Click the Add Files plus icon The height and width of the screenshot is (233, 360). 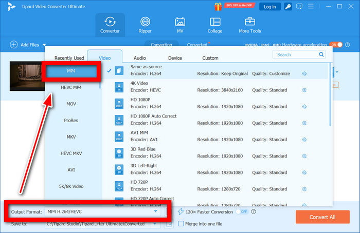tap(14, 45)
